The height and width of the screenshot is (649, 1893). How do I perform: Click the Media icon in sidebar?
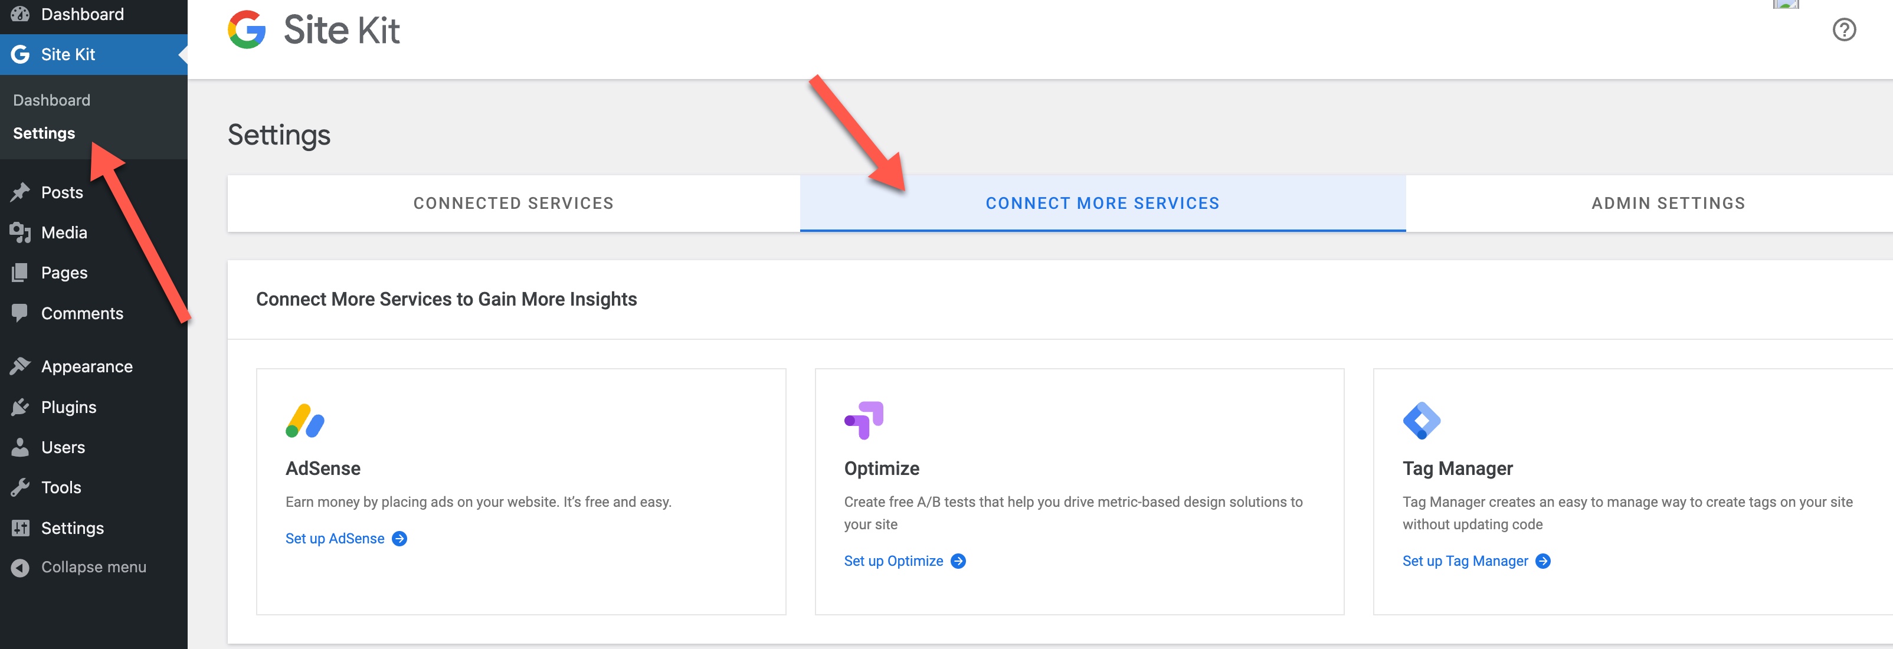(x=21, y=233)
